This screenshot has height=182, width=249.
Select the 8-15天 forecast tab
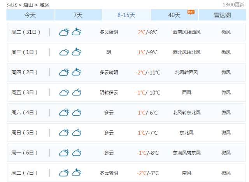126,15
